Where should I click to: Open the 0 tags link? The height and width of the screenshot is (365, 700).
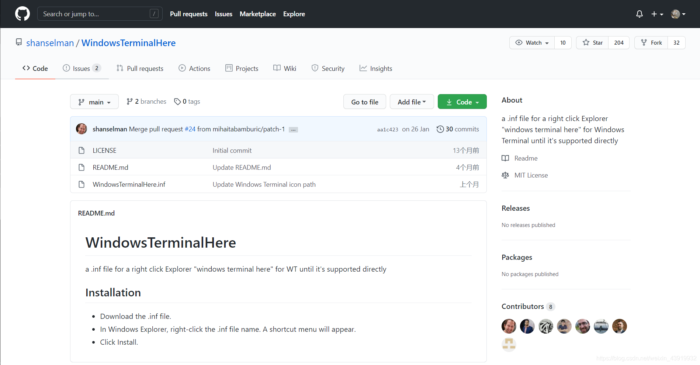tap(187, 101)
